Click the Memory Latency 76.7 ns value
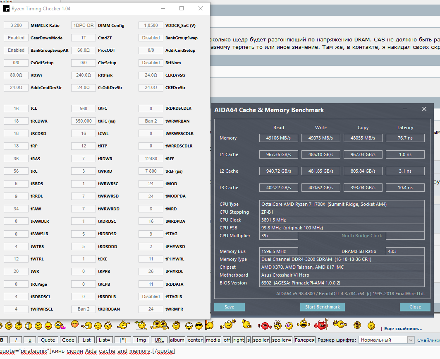This screenshot has height=359, width=440. point(405,138)
